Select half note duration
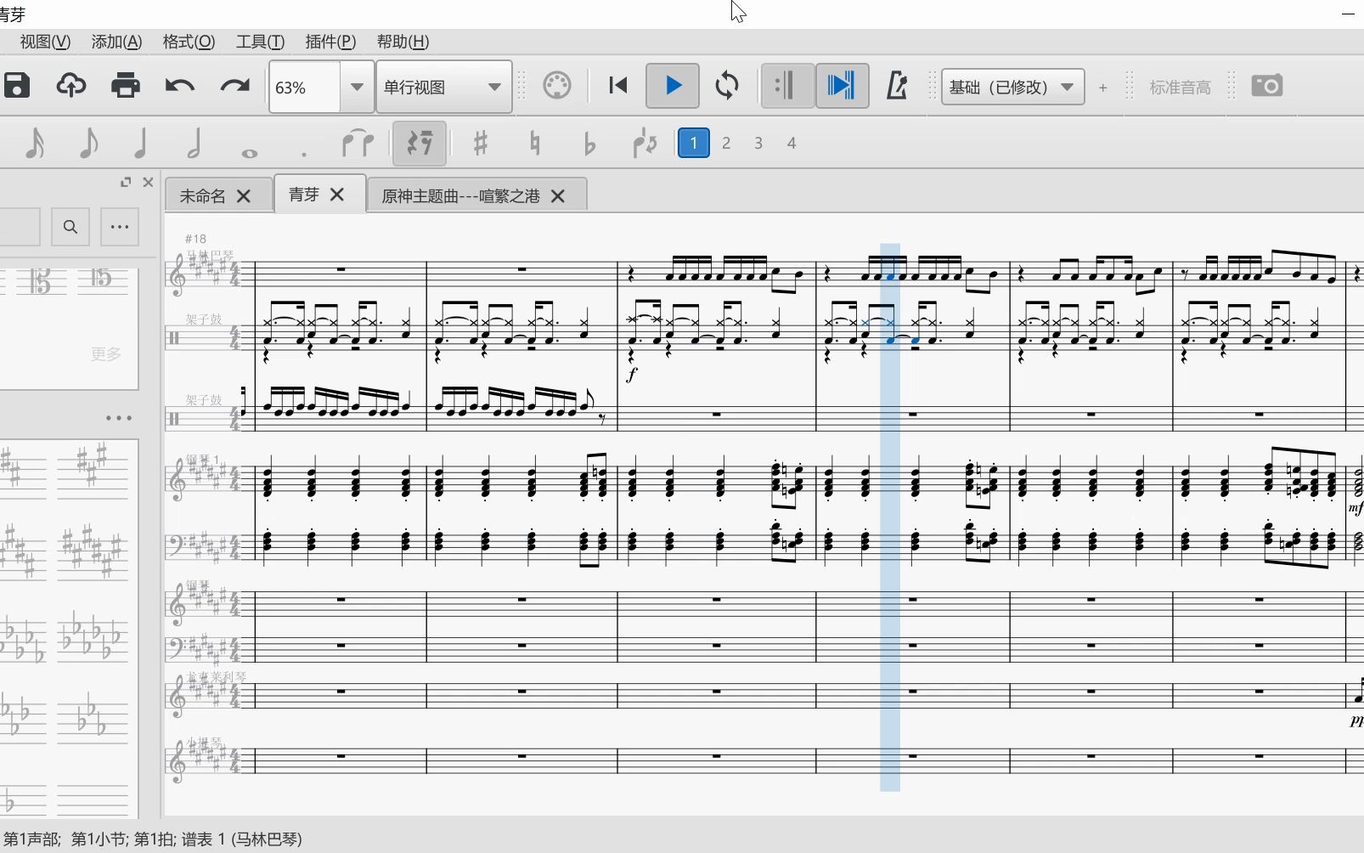 (194, 143)
